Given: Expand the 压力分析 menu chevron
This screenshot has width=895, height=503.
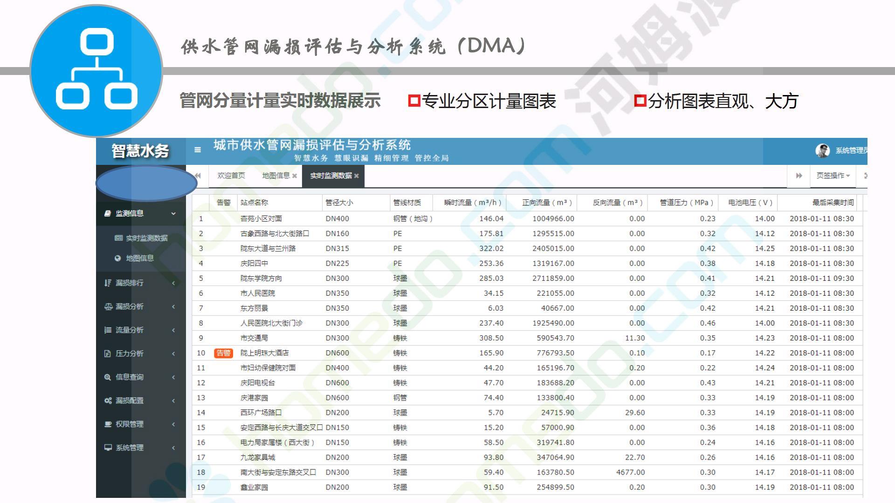Looking at the screenshot, I should pyautogui.click(x=173, y=353).
